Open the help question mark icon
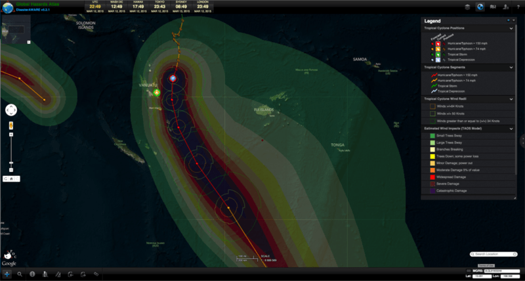The width and height of the screenshot is (525, 281). pyautogui.click(x=518, y=7)
